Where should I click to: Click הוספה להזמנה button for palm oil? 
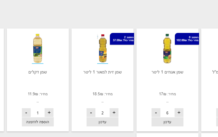38,122
